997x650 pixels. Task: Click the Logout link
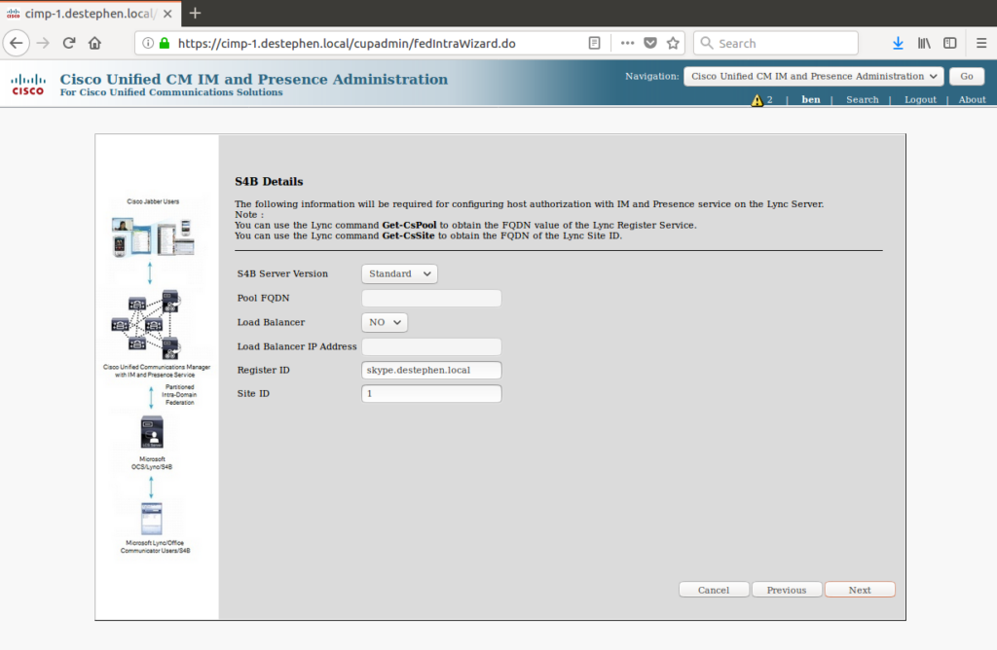point(920,100)
